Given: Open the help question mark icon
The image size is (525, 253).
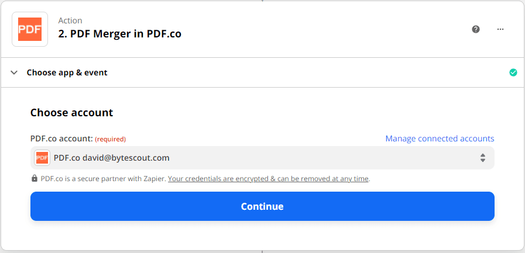Looking at the screenshot, I should tap(476, 29).
